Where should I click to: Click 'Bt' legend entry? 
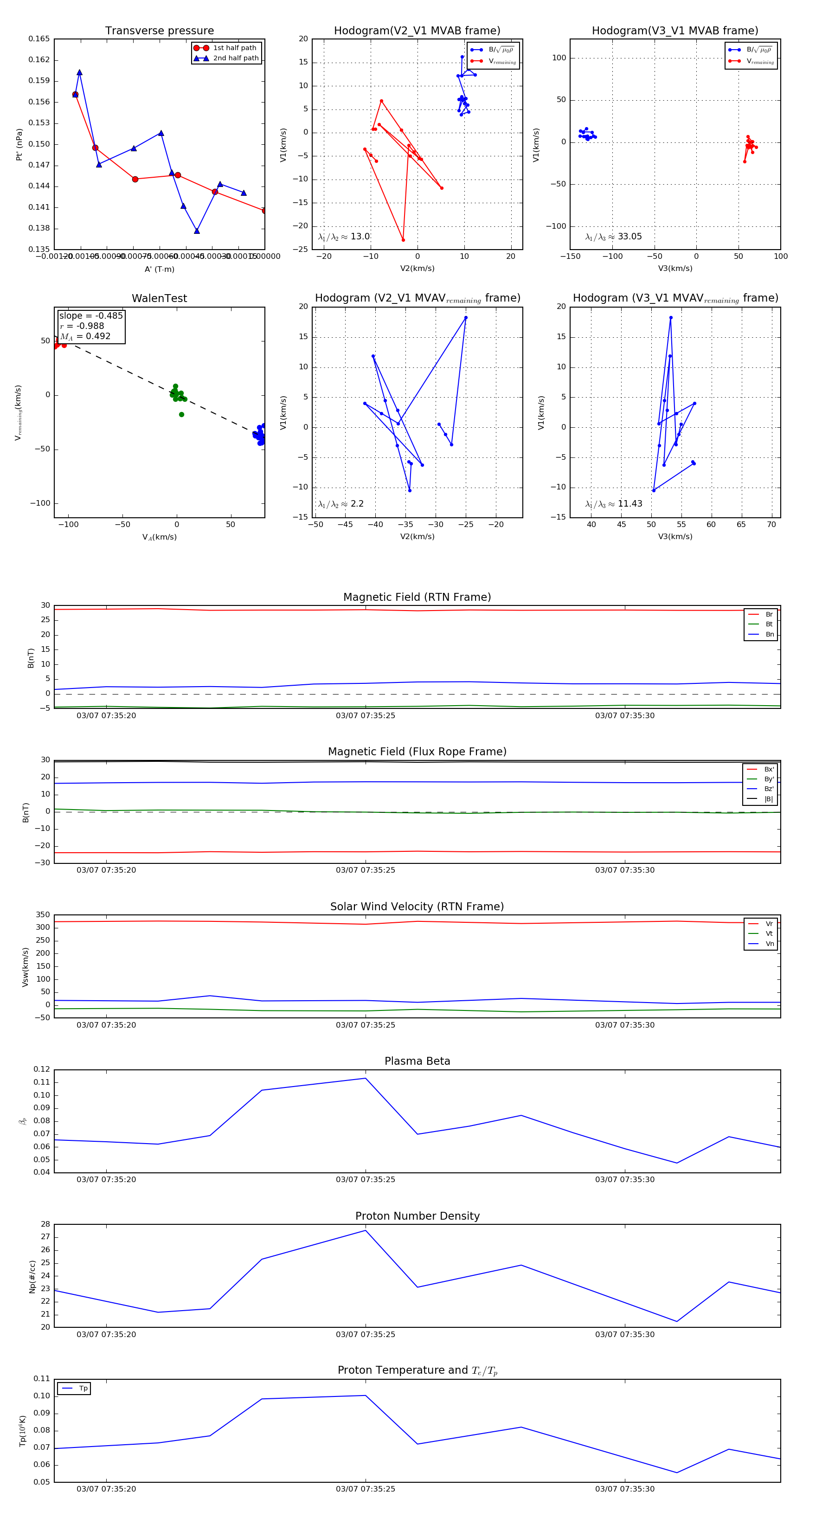[761, 624]
